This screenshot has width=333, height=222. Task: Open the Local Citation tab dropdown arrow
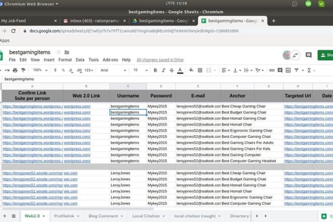164,216
